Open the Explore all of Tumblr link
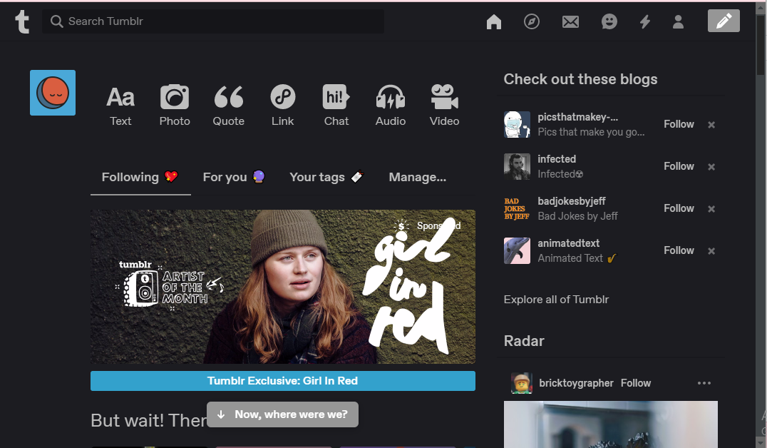Screen dimensions: 767x448 point(556,299)
